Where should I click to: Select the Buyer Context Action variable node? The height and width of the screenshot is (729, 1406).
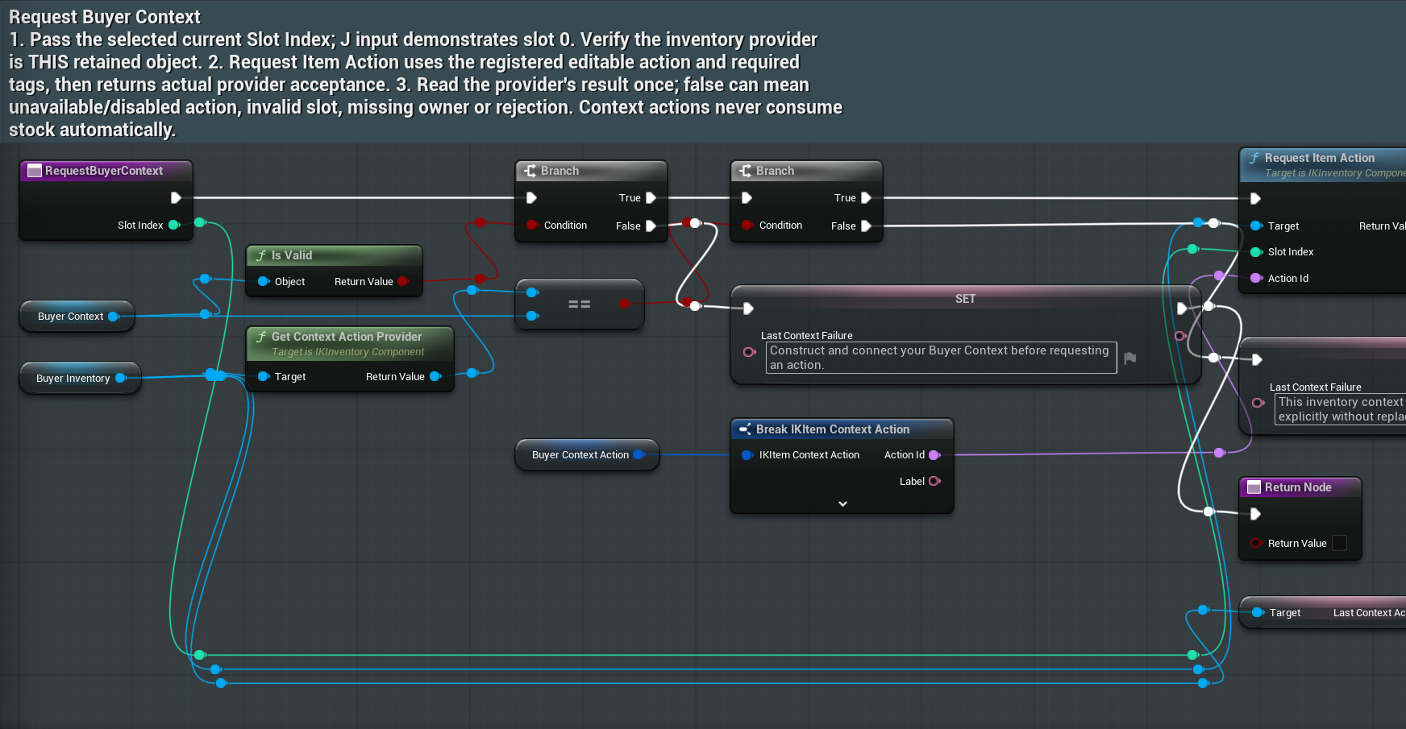pos(587,455)
